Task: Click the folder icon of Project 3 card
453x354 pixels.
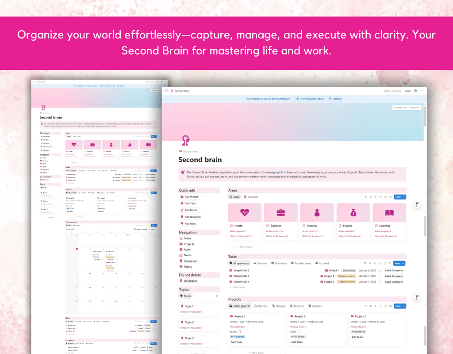Action: (352, 316)
